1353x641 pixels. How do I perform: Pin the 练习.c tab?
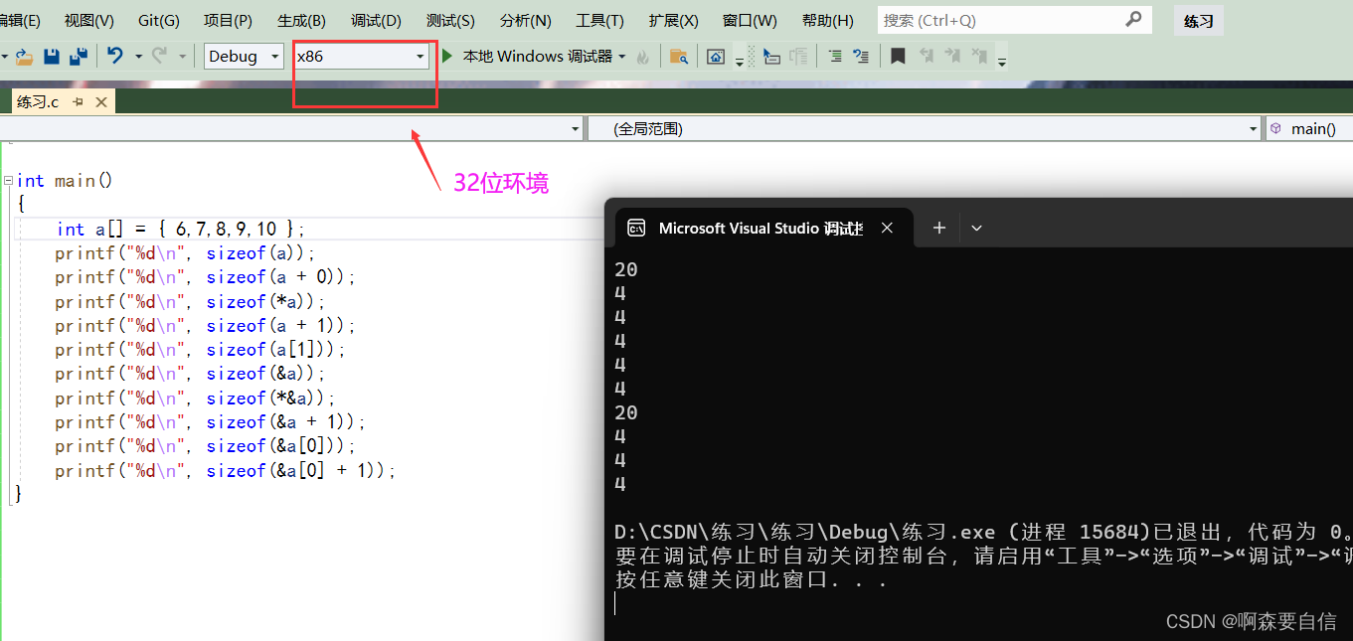pyautogui.click(x=79, y=101)
